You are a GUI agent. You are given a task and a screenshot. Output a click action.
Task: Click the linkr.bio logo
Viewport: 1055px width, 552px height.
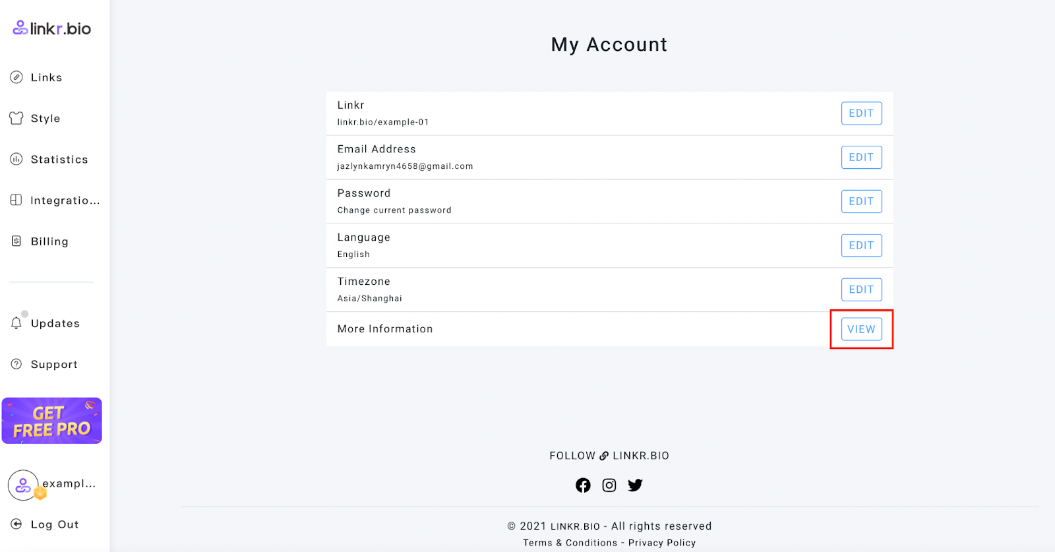pos(52,28)
